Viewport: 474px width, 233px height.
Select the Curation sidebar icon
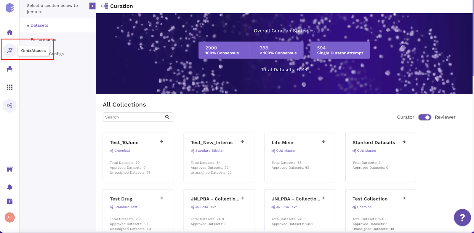pos(10,106)
